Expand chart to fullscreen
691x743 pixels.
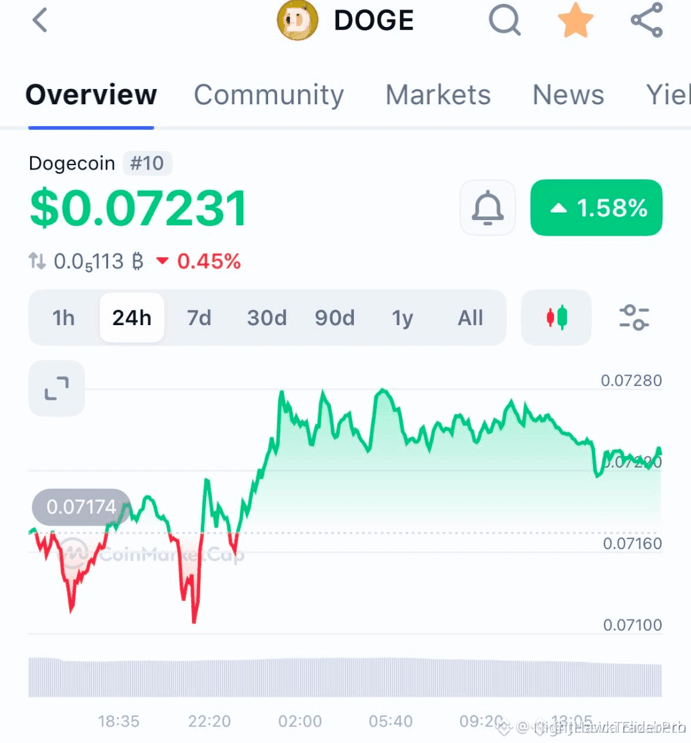tap(57, 388)
